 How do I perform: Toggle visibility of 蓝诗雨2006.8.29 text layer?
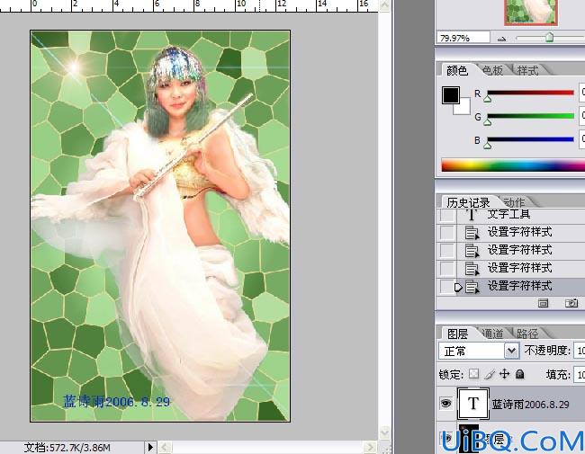[x=445, y=404]
